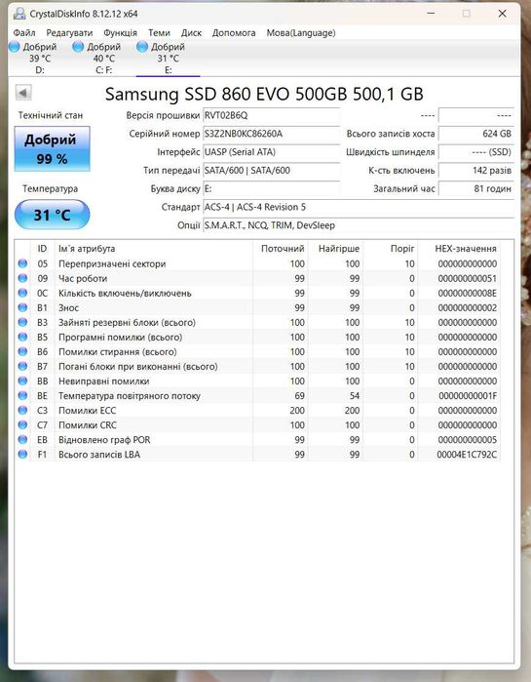Select the Всього записів LBA row
The height and width of the screenshot is (682, 531).
tap(258, 455)
